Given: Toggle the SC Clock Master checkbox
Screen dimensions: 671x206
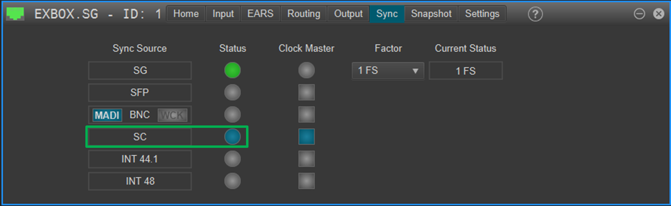Looking at the screenshot, I should [306, 137].
